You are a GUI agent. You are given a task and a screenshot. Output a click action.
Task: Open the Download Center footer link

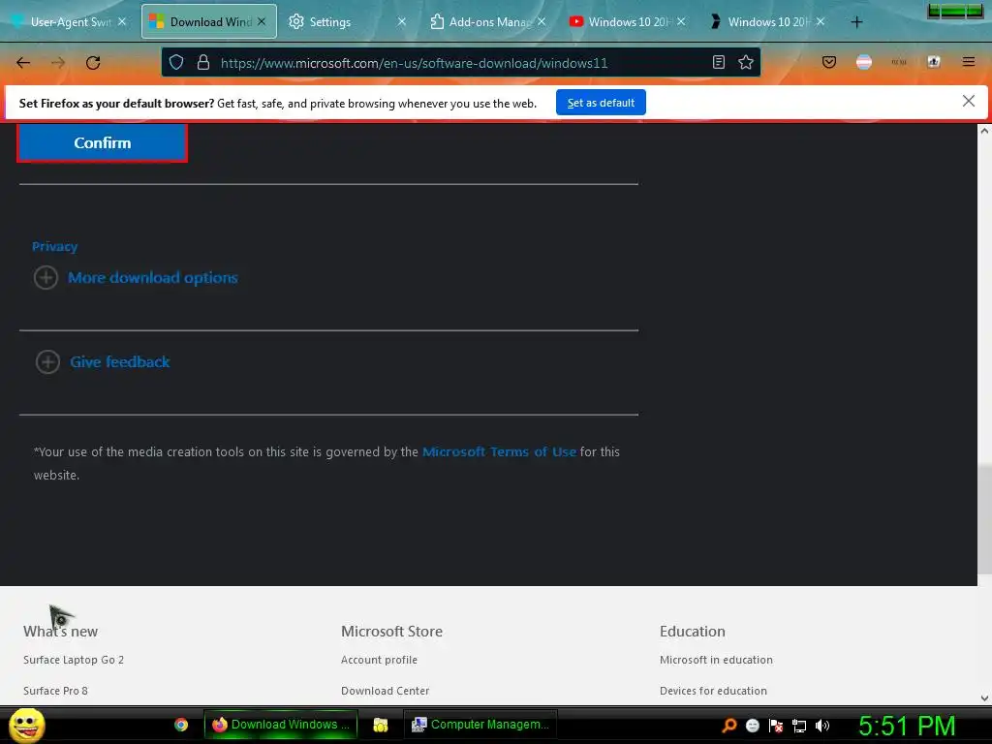coord(386,691)
